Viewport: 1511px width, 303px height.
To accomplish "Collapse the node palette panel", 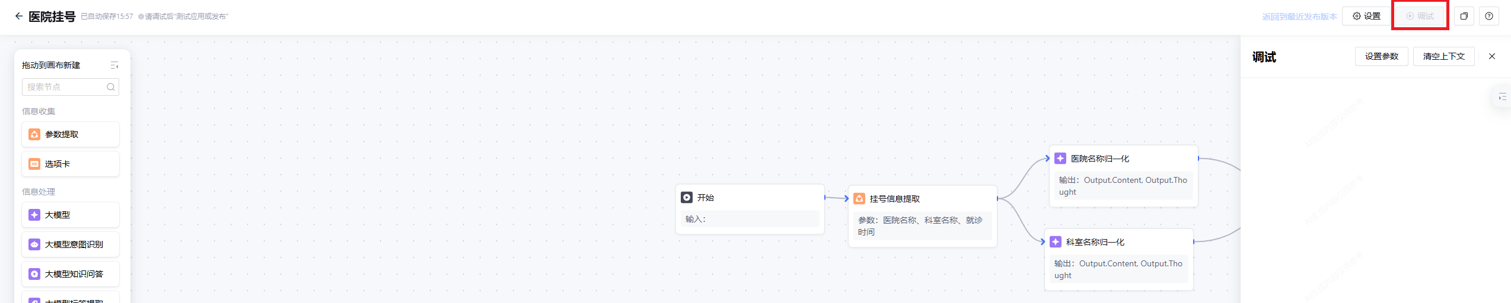I will click(114, 65).
